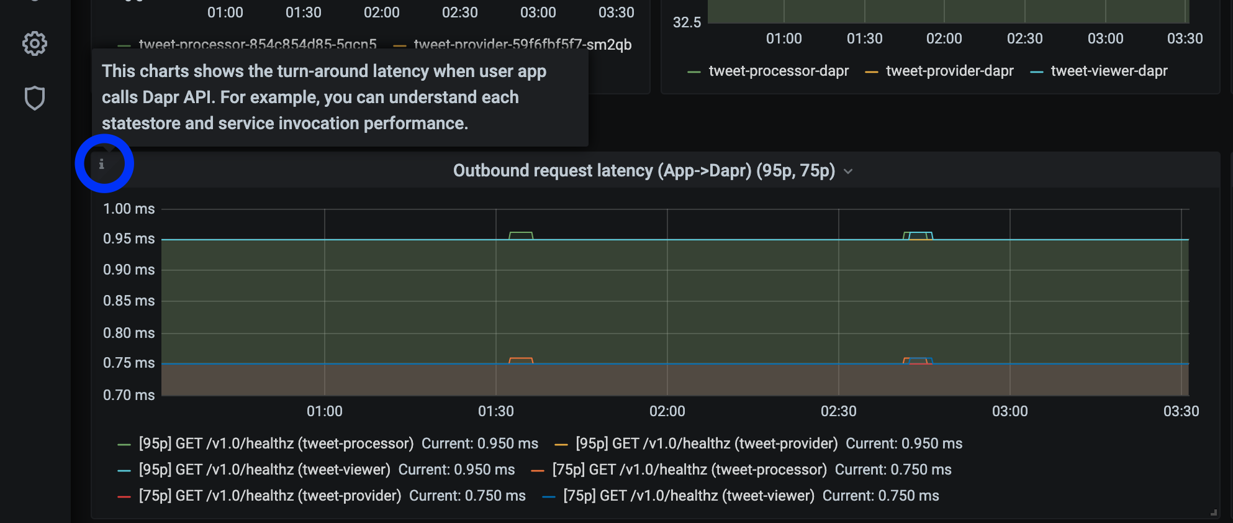The image size is (1233, 523).
Task: Click the latency panel's info icon
Action: tap(102, 164)
